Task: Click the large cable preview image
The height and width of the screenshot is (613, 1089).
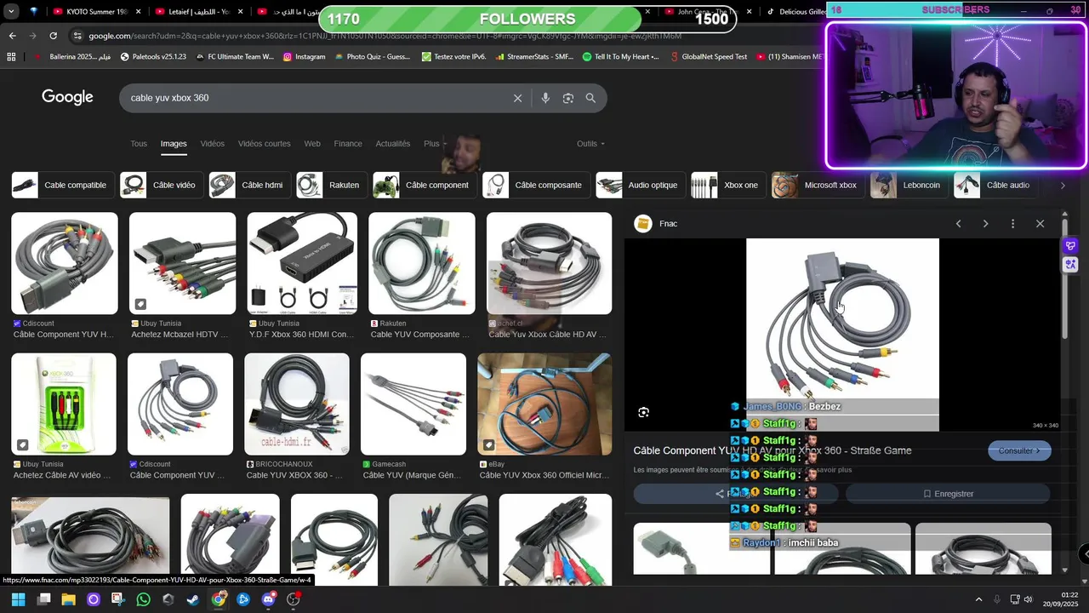Action: [842, 335]
